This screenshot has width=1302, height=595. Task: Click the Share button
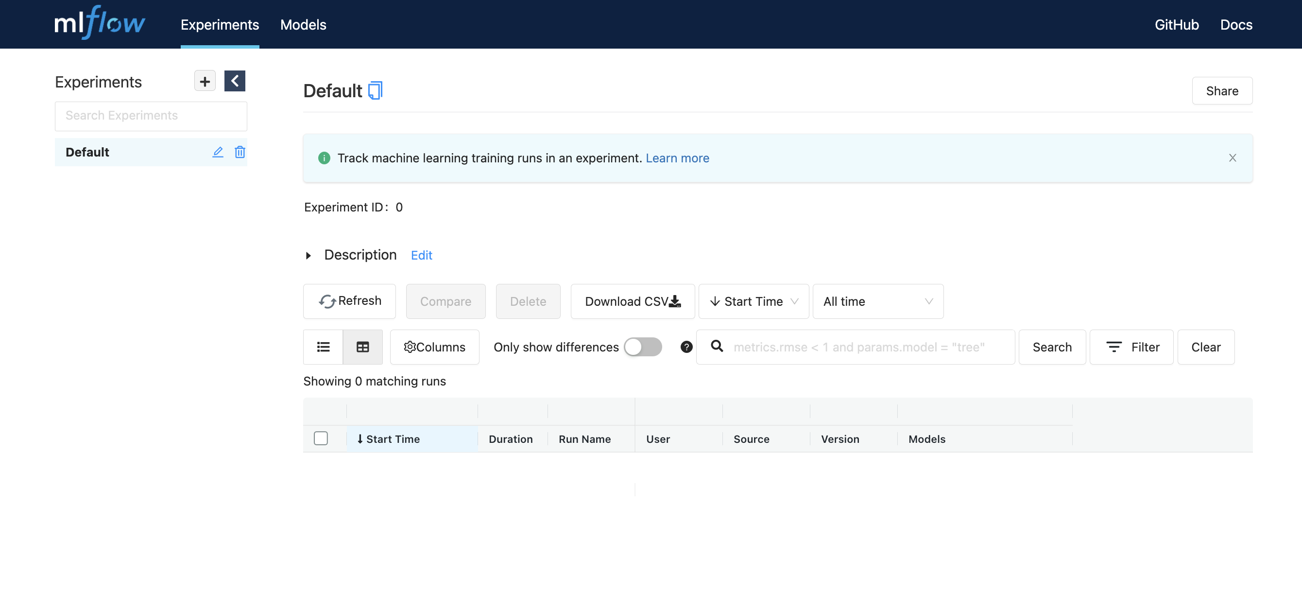point(1222,90)
